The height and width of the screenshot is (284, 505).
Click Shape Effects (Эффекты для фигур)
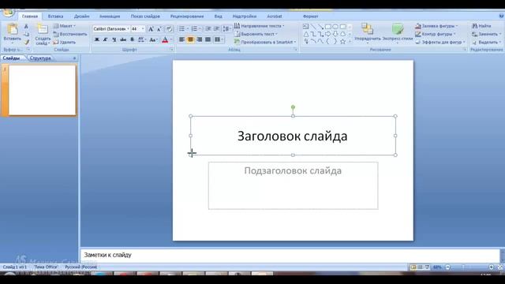(440, 42)
